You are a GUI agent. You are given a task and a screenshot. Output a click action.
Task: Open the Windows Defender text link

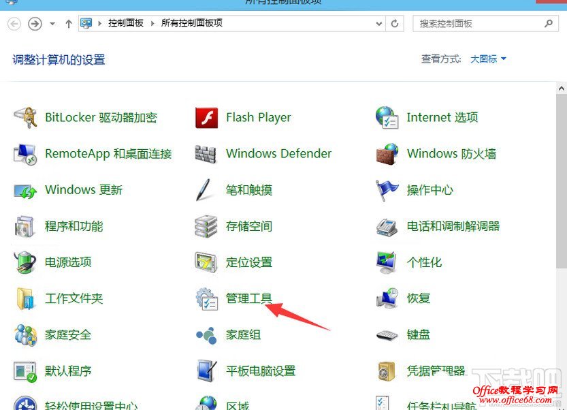[278, 153]
